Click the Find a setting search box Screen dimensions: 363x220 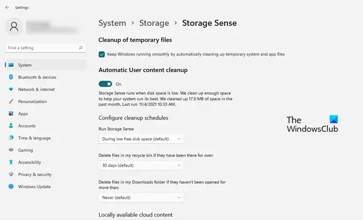pos(41,48)
